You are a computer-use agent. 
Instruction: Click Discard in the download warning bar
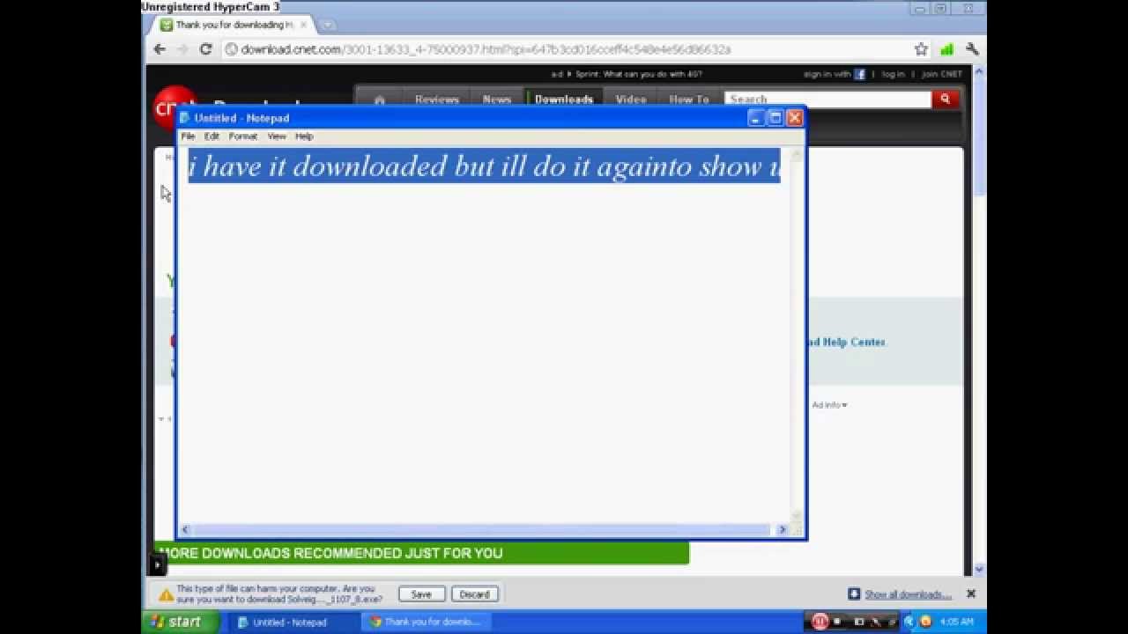point(474,594)
